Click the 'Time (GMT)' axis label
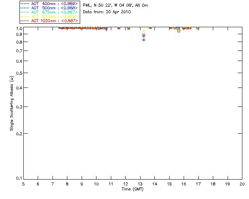The width and height of the screenshot is (249, 199). click(x=133, y=189)
